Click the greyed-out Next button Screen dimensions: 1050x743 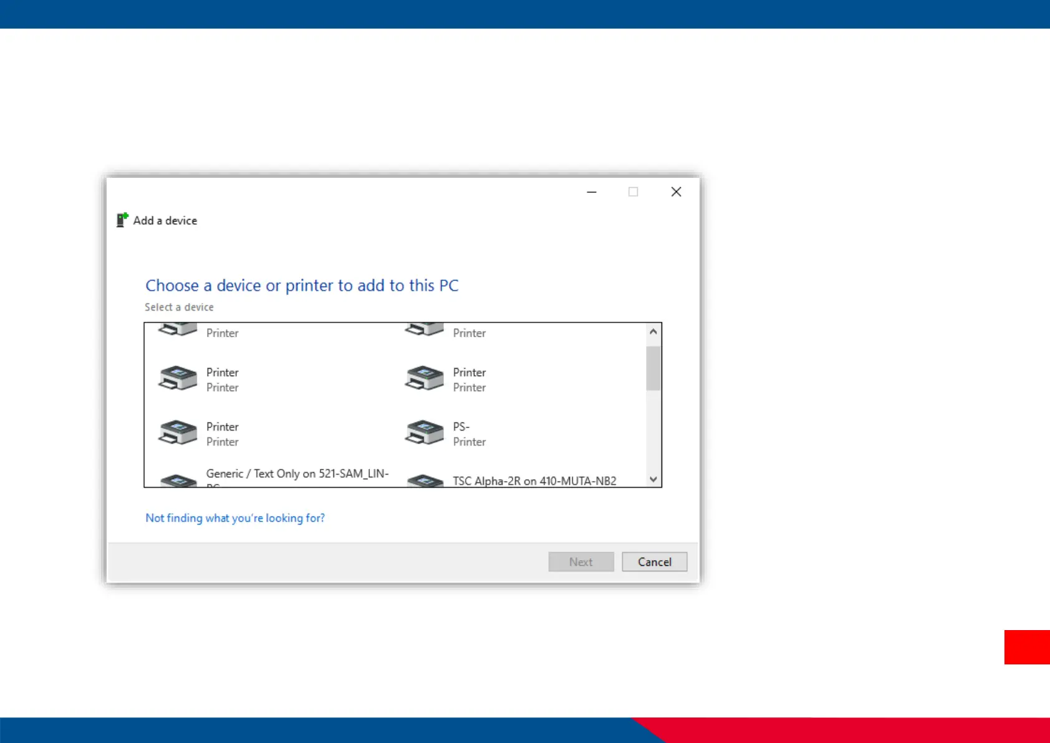[x=581, y=561]
